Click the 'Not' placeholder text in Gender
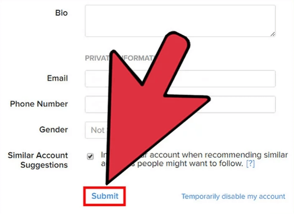This screenshot has height=214, width=294. (x=97, y=130)
